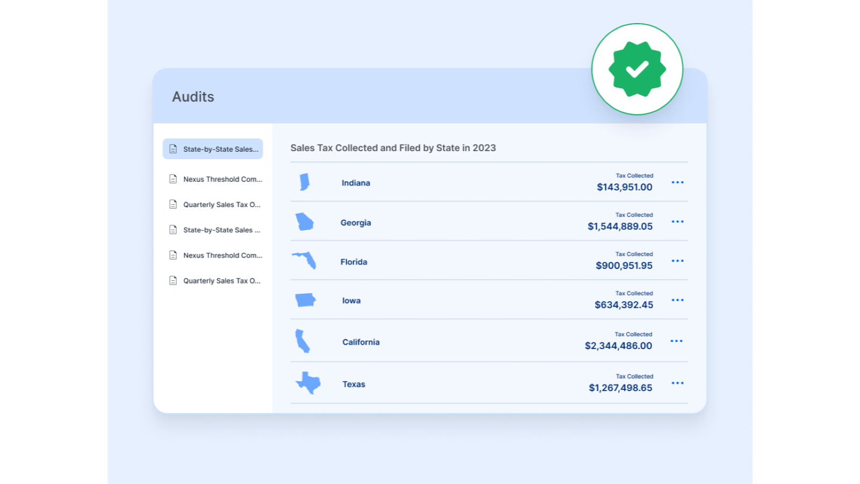The height and width of the screenshot is (484, 860).
Task: Click the Texas state shape icon
Action: pyautogui.click(x=308, y=383)
